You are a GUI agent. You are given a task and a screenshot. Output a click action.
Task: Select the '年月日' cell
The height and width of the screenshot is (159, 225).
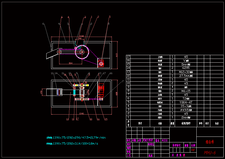click(165, 141)
